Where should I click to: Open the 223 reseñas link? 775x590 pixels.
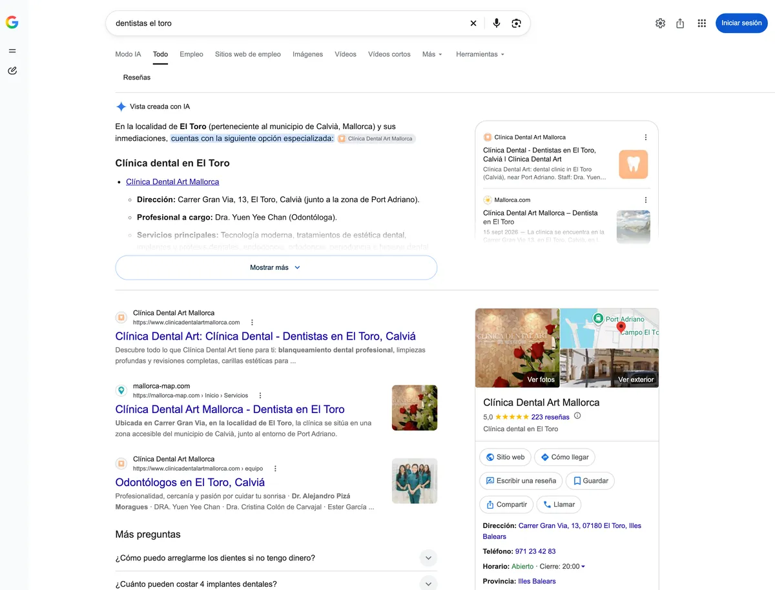[550, 417]
